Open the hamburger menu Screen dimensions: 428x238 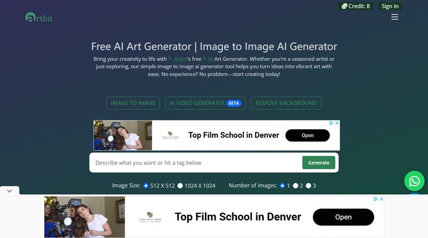(x=395, y=17)
